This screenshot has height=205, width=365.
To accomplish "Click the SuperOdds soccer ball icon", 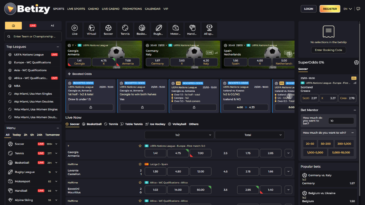I will (356, 62).
